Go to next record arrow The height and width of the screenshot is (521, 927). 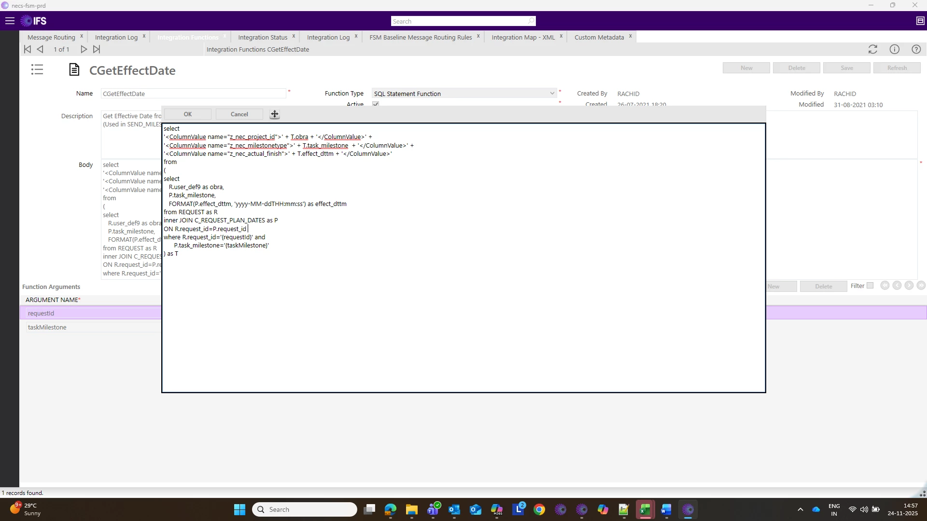84,49
